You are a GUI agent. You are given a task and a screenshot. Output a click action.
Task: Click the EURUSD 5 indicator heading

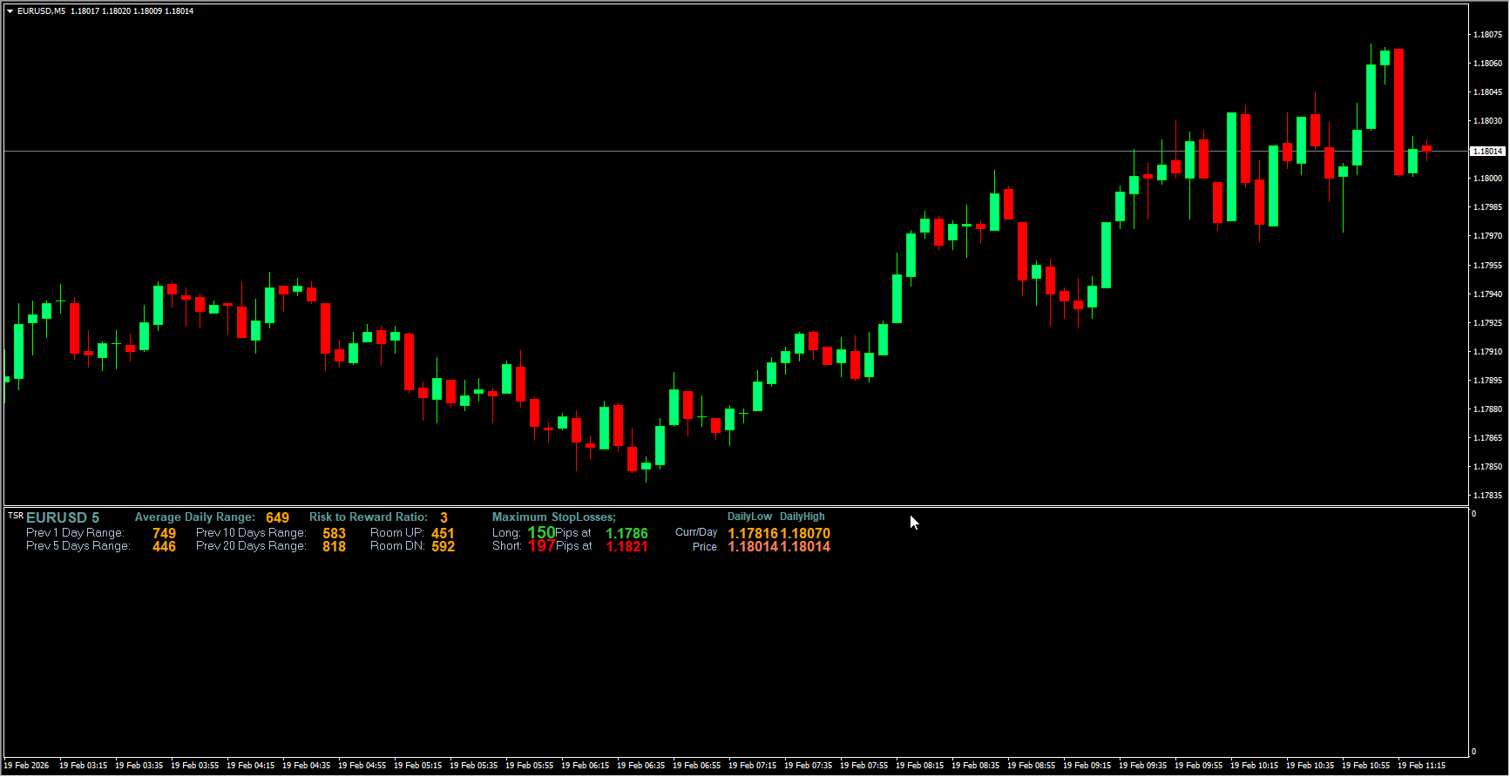[63, 518]
